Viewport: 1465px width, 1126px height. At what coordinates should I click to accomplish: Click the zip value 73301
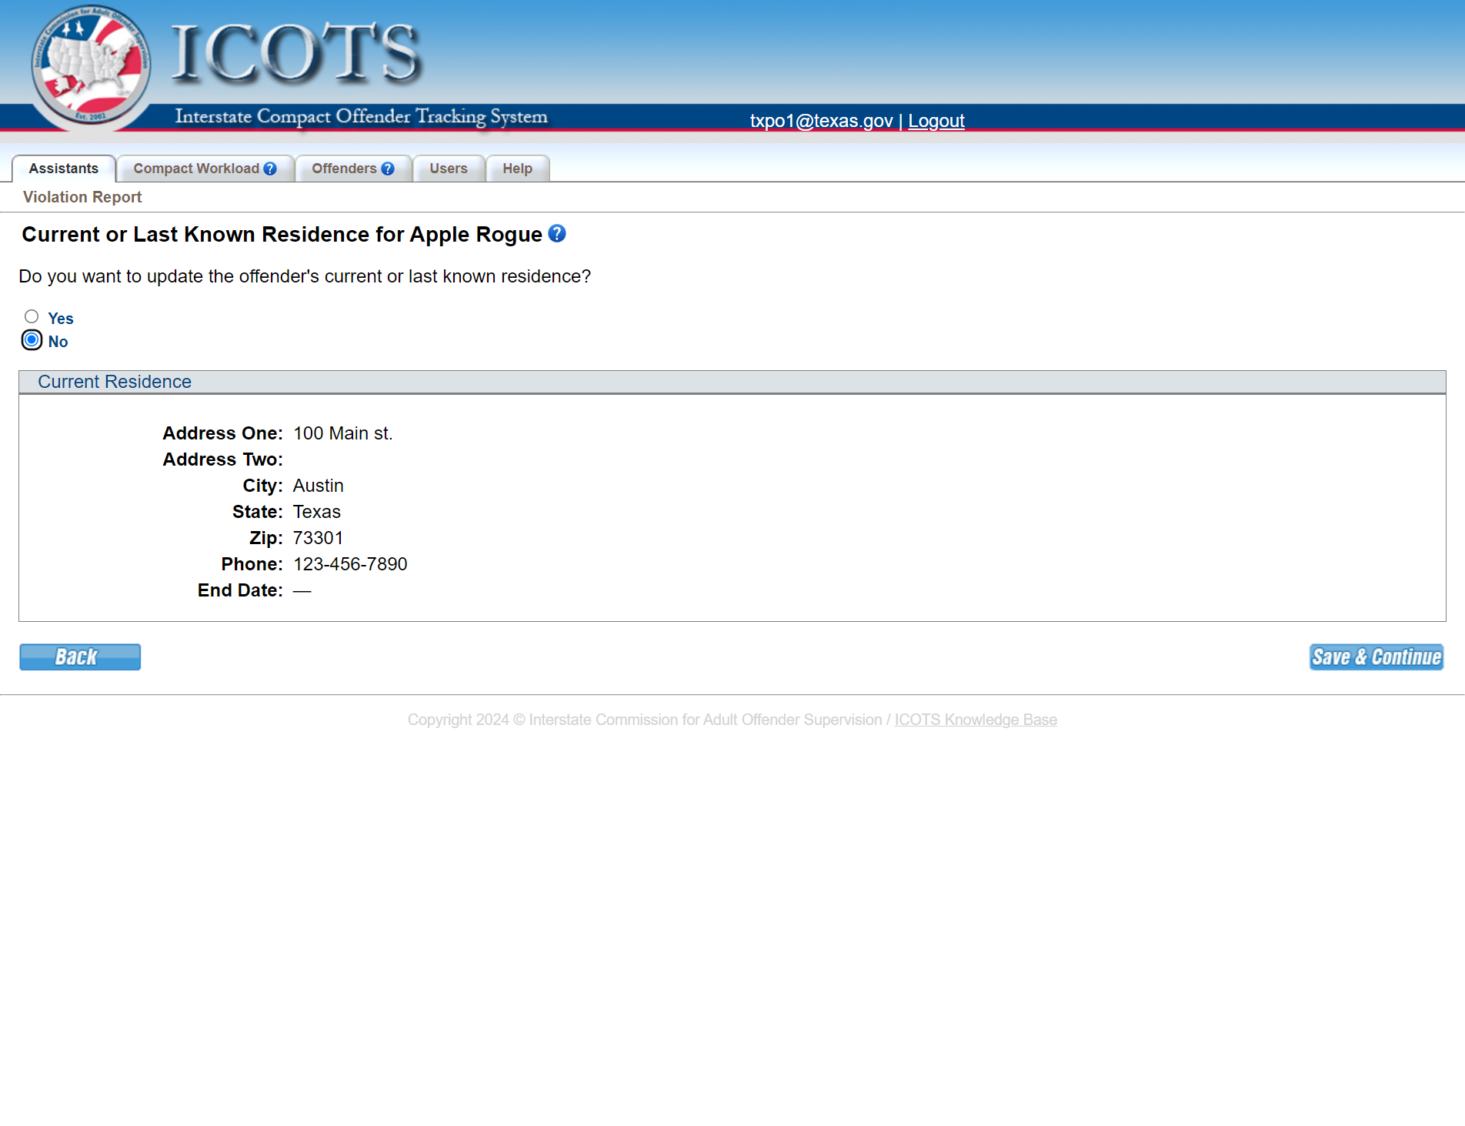(319, 538)
